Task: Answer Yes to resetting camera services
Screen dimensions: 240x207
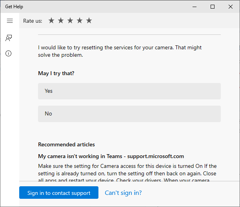Action: tap(129, 91)
